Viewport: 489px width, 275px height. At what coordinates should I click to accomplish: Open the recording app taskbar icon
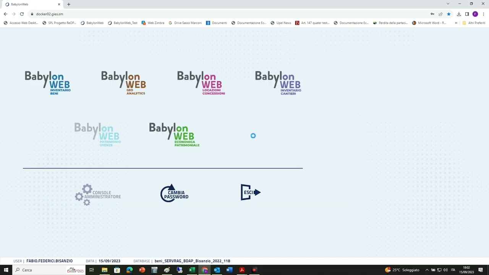(x=254, y=270)
